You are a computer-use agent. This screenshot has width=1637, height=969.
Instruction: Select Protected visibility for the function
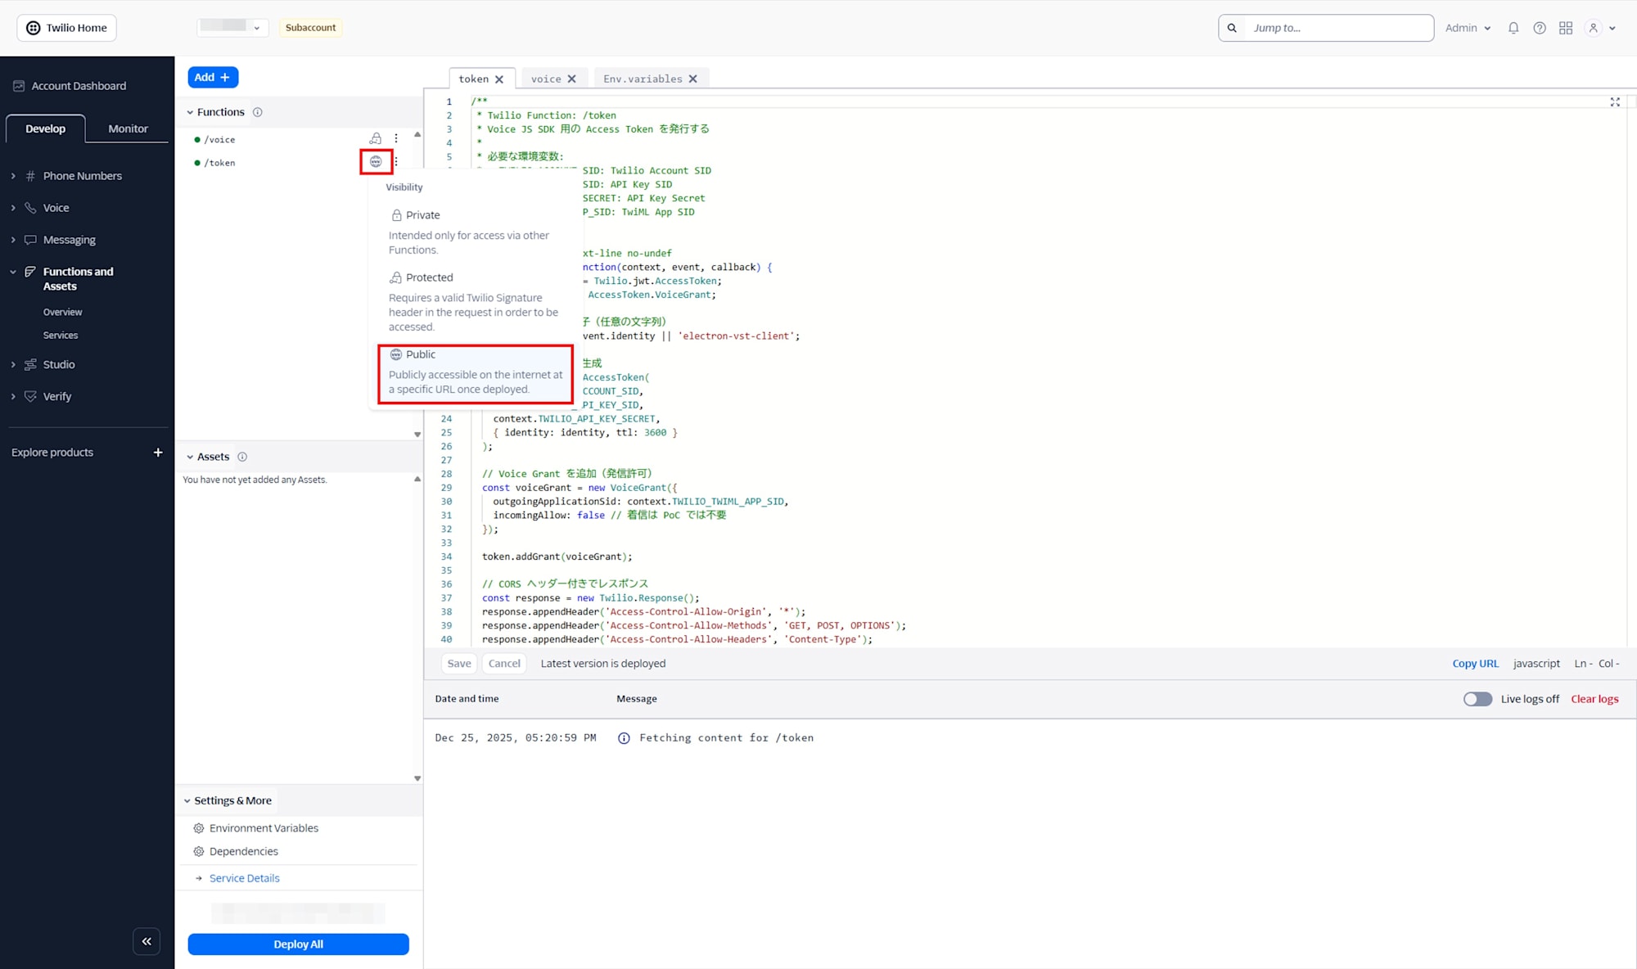(x=429, y=277)
